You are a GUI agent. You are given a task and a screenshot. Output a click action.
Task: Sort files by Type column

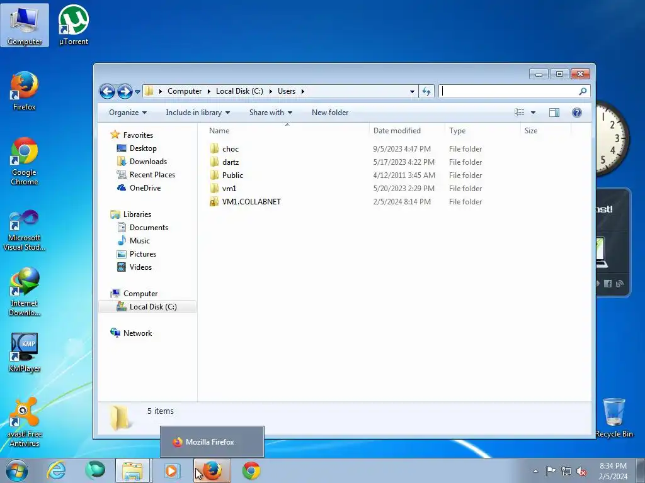click(x=482, y=131)
